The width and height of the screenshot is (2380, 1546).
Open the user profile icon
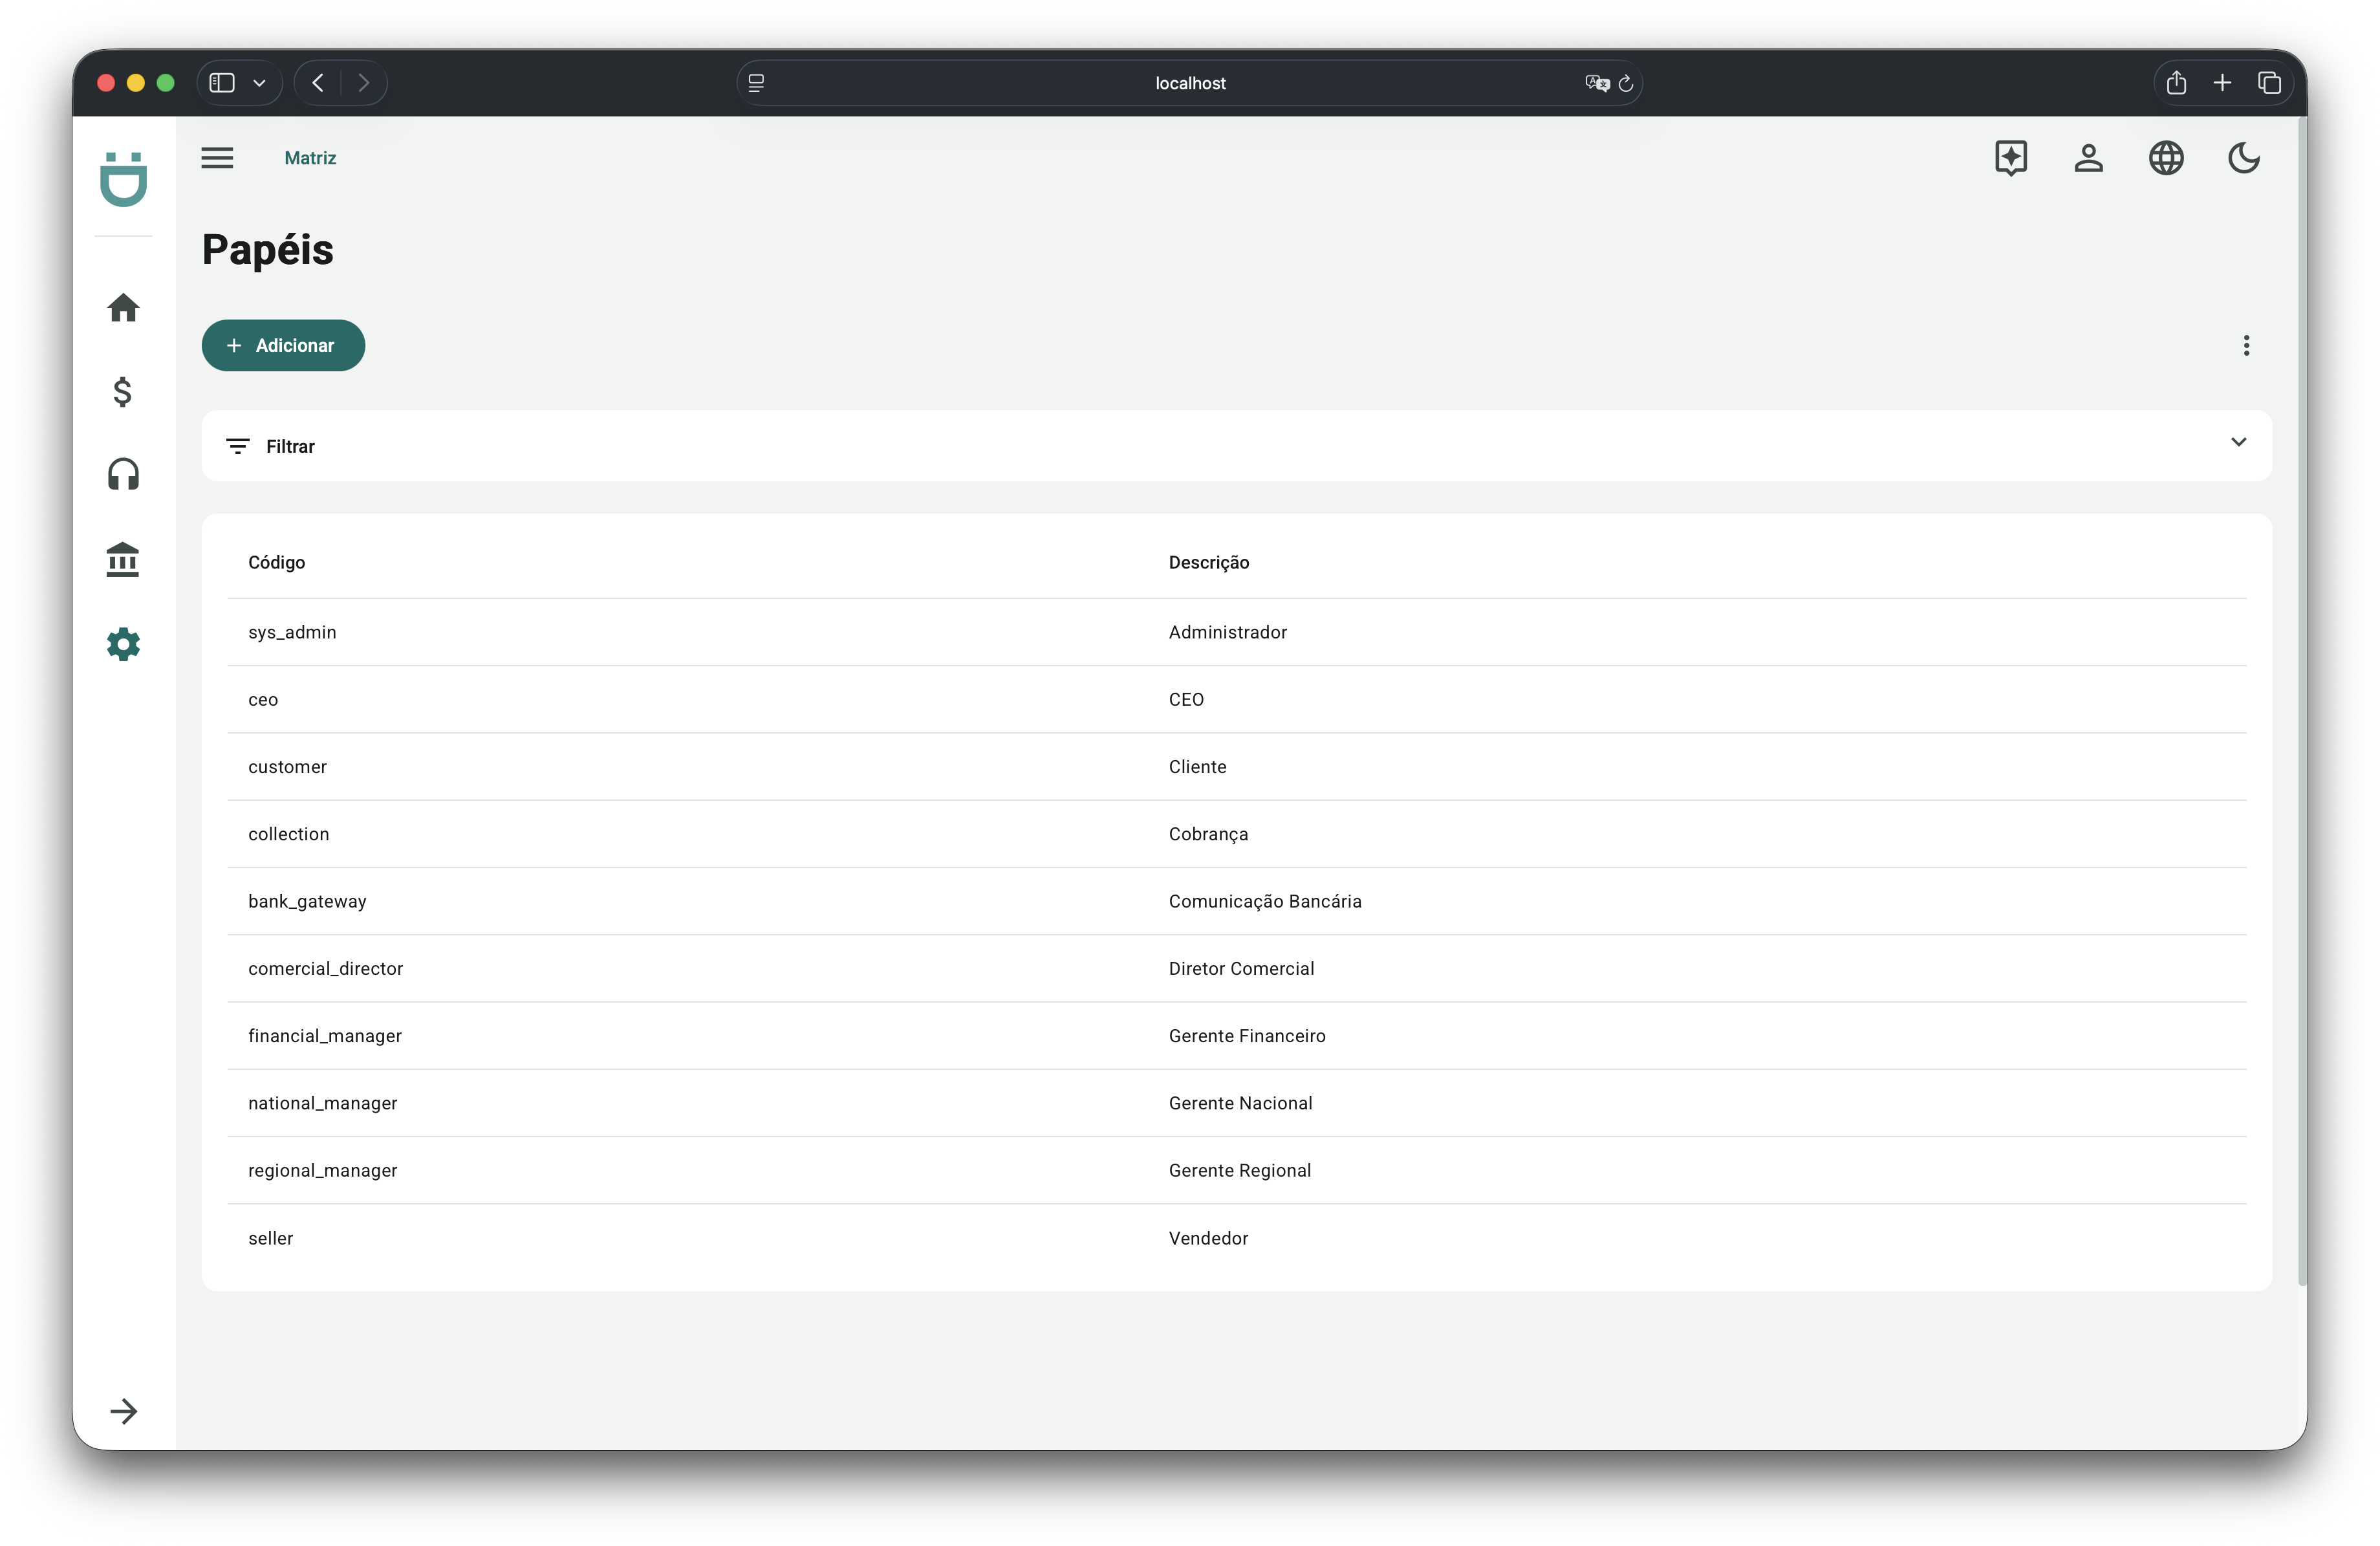[x=2088, y=158]
